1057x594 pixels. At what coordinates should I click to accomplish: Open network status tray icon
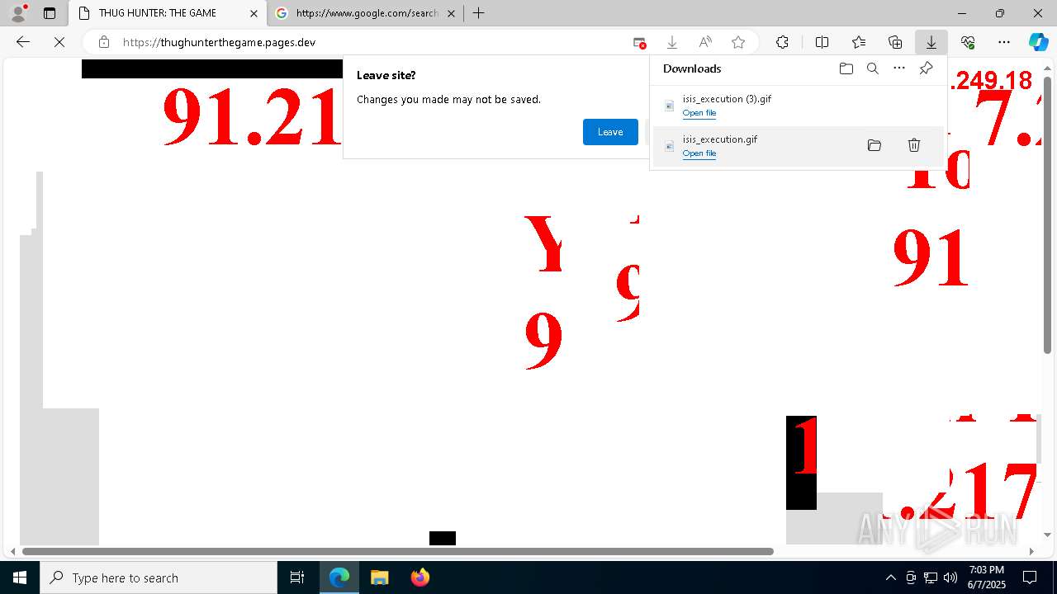(931, 577)
